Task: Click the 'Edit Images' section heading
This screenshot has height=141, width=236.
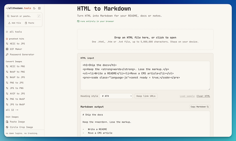Action: point(12,117)
